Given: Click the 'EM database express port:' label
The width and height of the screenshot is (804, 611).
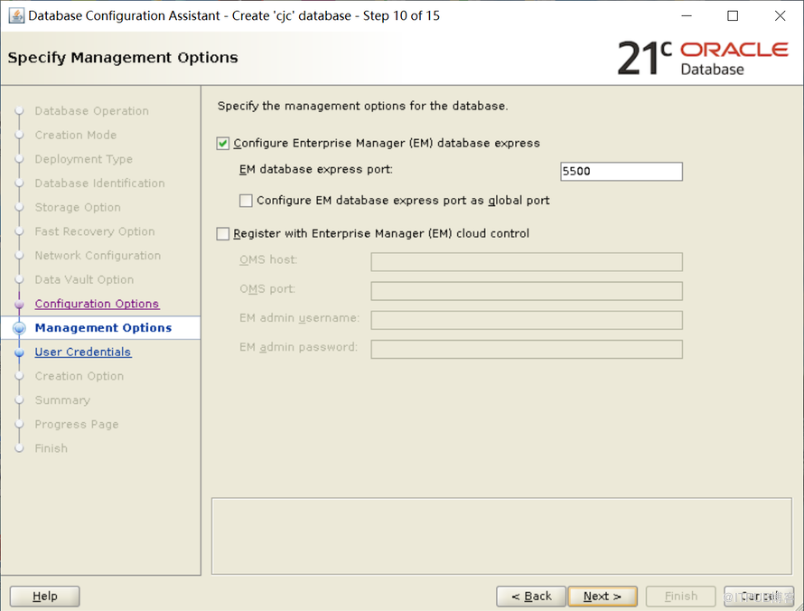Looking at the screenshot, I should click(x=316, y=169).
